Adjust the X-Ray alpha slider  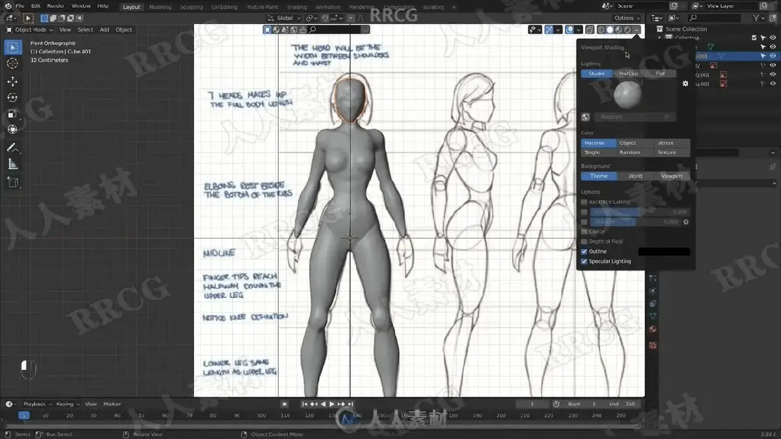pos(640,212)
